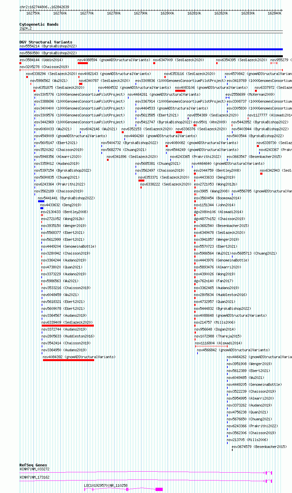This screenshot has height=493, width=292.
Task: Click esv3309836 1000 Genomes variant label
Action: pyautogui.click(x=180, y=81)
